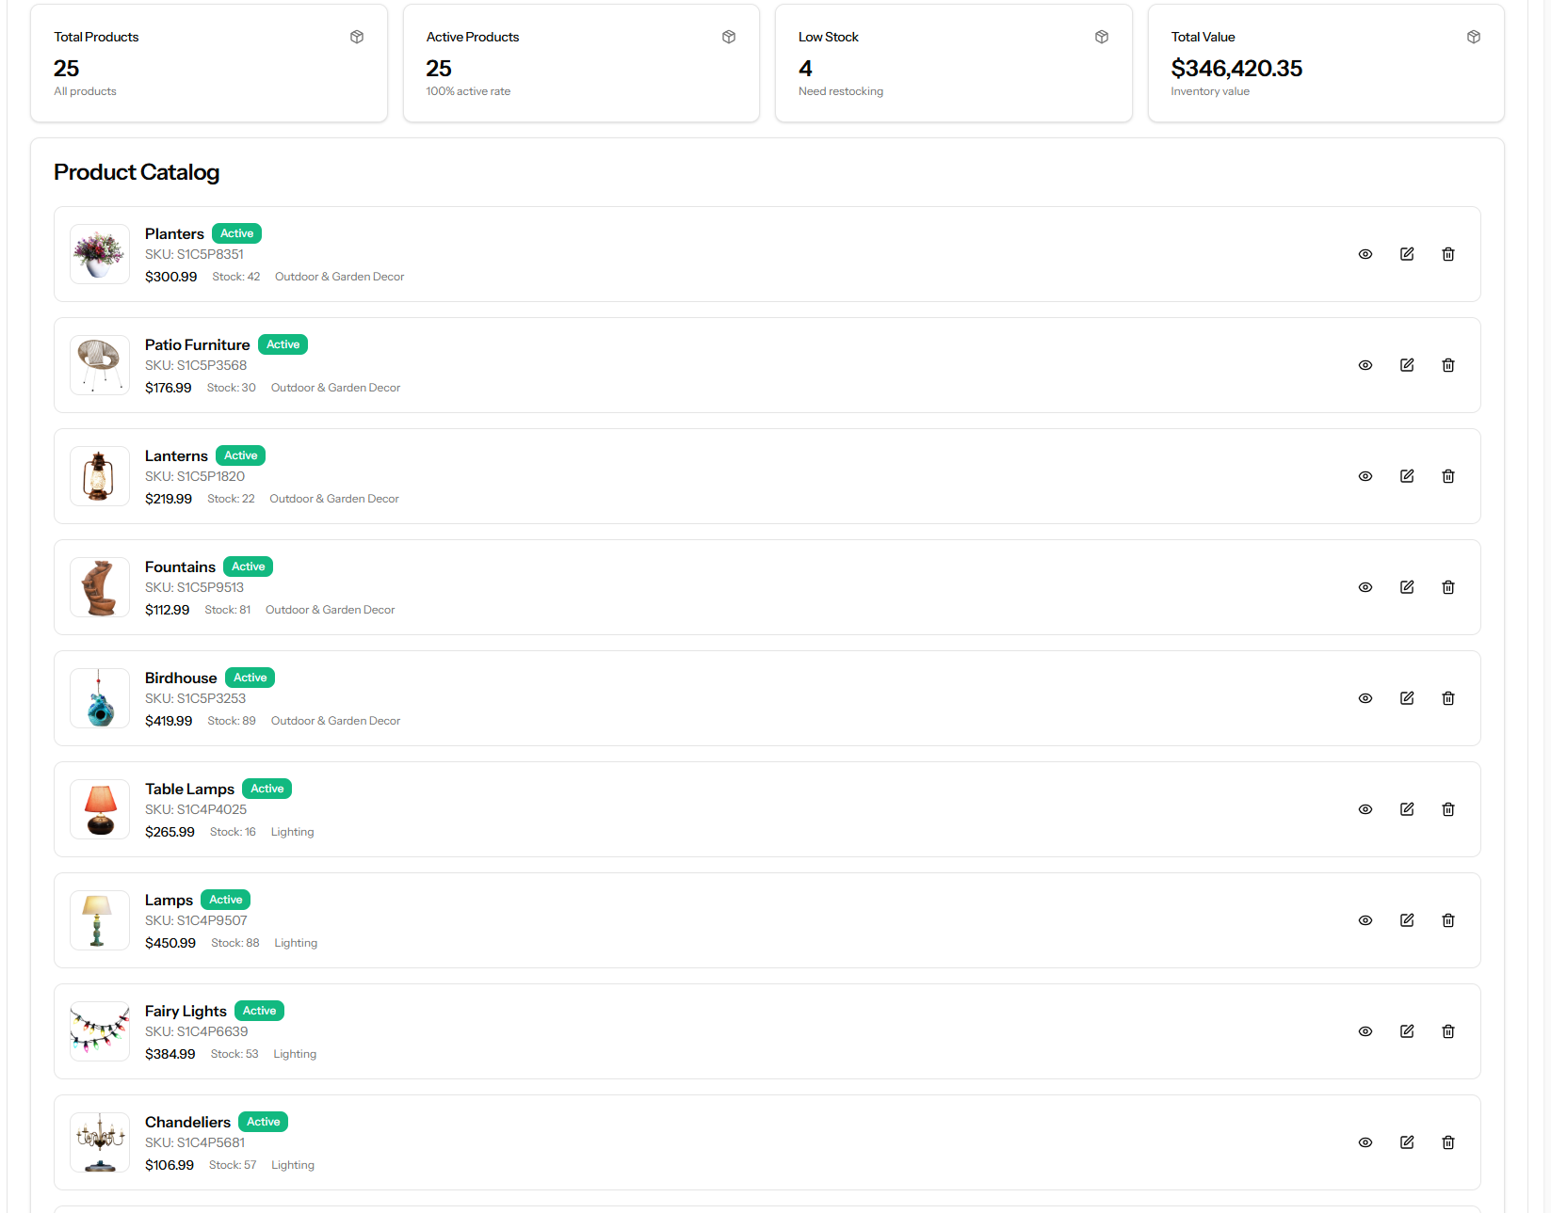Click the box icon on Total Products card

tap(357, 37)
